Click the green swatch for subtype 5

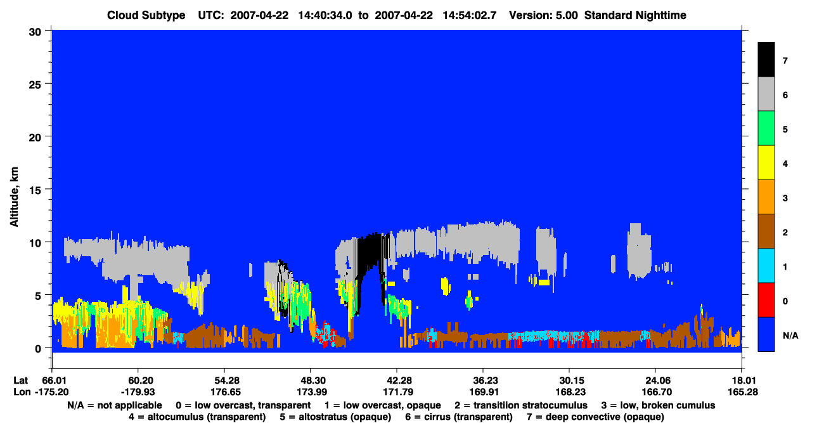[x=766, y=129]
